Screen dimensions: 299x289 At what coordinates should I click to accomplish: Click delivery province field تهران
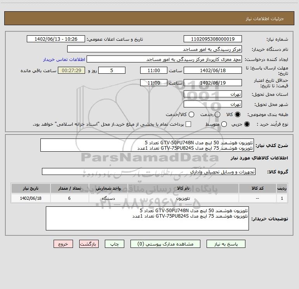(213, 94)
